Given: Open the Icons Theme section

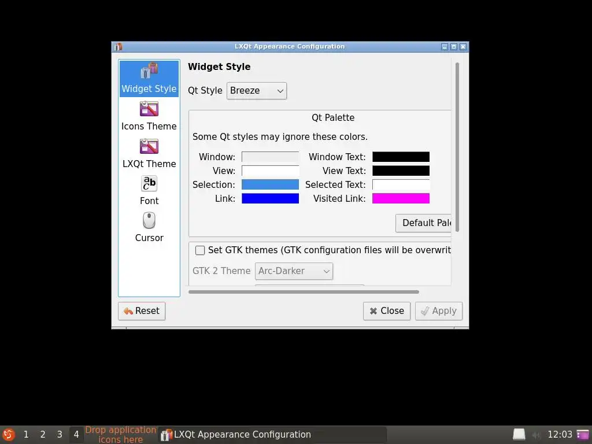Looking at the screenshot, I should click(x=149, y=116).
